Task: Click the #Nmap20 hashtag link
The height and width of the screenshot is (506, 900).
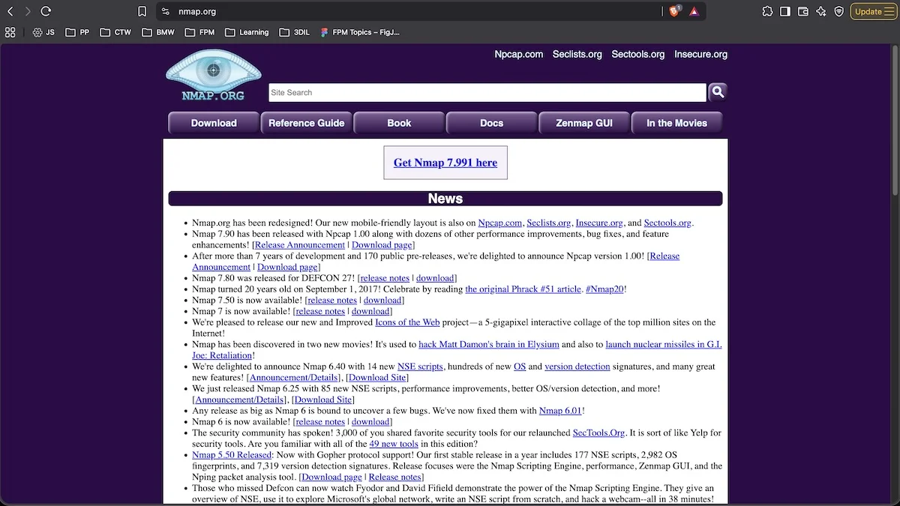Action: [x=604, y=289]
